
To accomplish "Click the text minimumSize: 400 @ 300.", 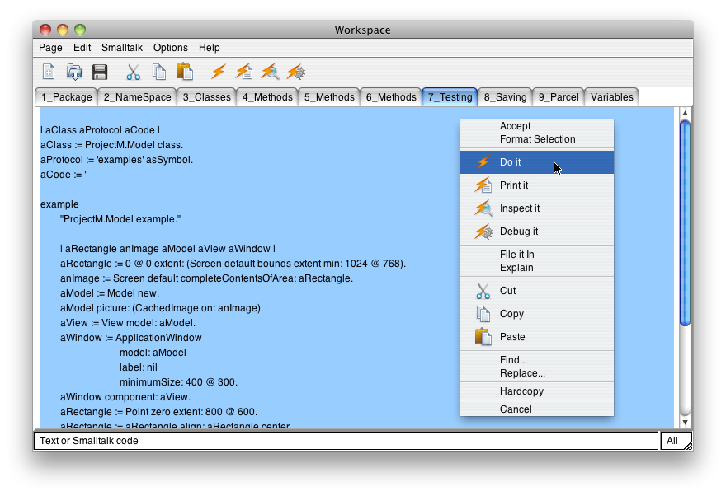I will 178,382.
